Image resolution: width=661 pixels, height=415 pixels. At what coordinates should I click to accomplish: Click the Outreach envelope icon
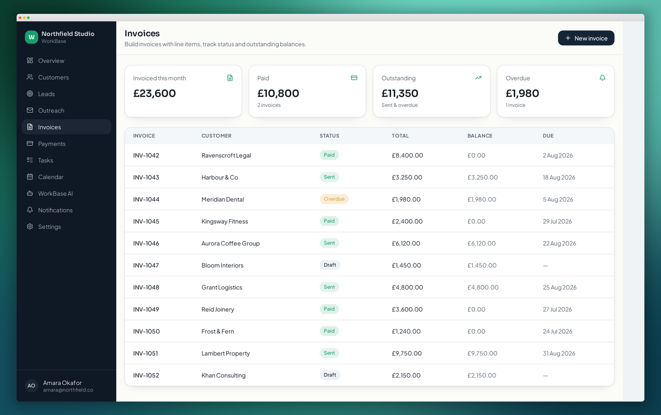(30, 111)
